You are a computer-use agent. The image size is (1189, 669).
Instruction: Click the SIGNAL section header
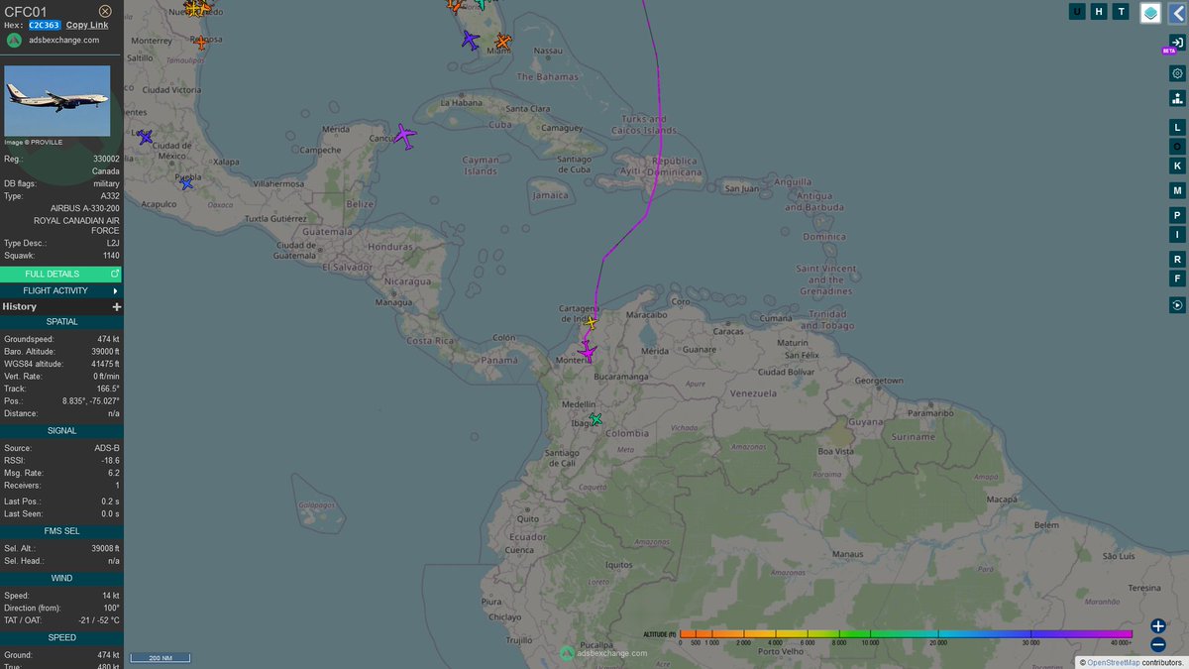61,431
